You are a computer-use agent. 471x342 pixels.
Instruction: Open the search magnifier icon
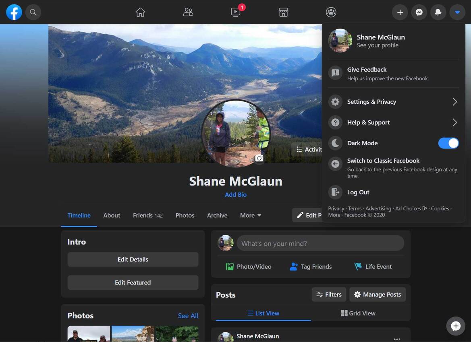[x=33, y=12]
